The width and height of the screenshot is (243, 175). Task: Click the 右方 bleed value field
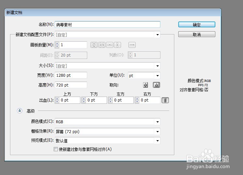click(150, 100)
